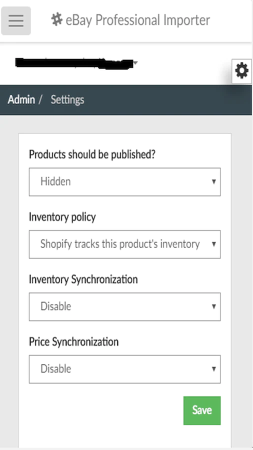Click the cog icon beside eBay Professional Importer
The image size is (253, 450).
coord(57,20)
